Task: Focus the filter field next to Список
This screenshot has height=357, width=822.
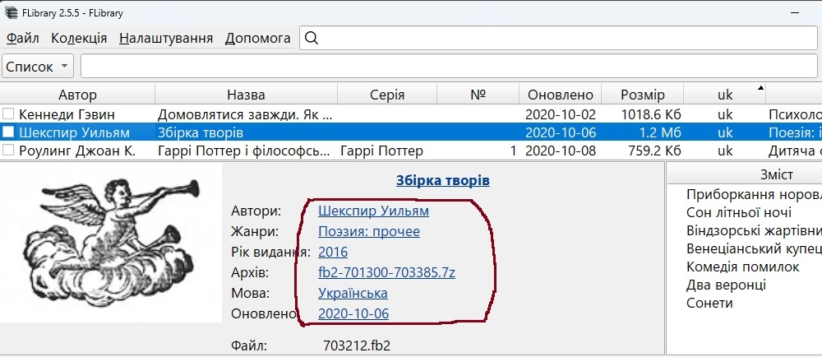Action: (x=450, y=67)
